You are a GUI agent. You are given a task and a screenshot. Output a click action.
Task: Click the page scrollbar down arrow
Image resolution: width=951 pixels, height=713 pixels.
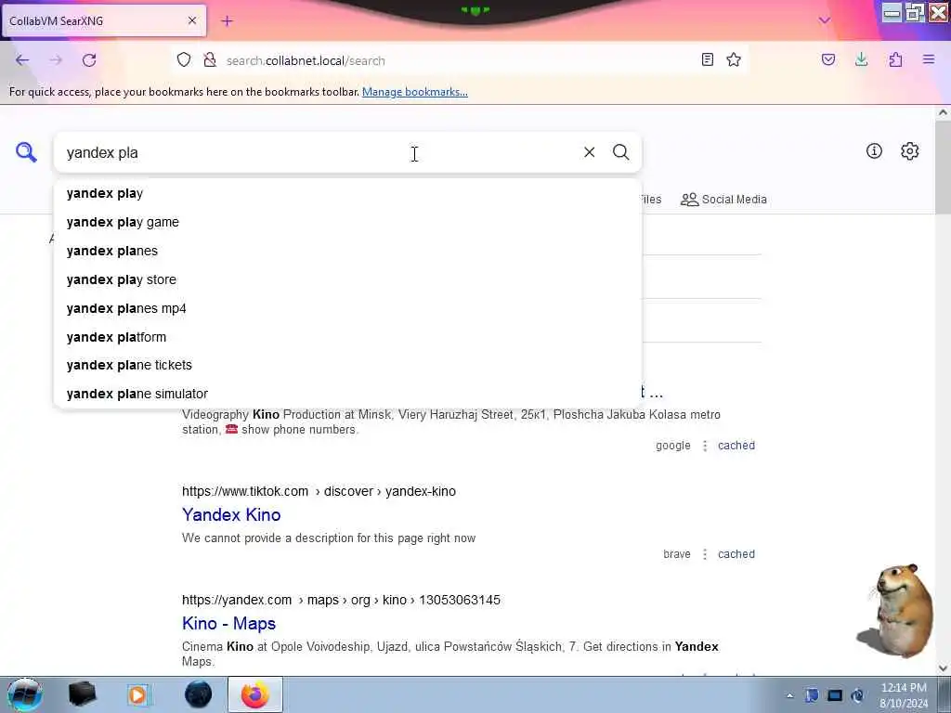(943, 668)
